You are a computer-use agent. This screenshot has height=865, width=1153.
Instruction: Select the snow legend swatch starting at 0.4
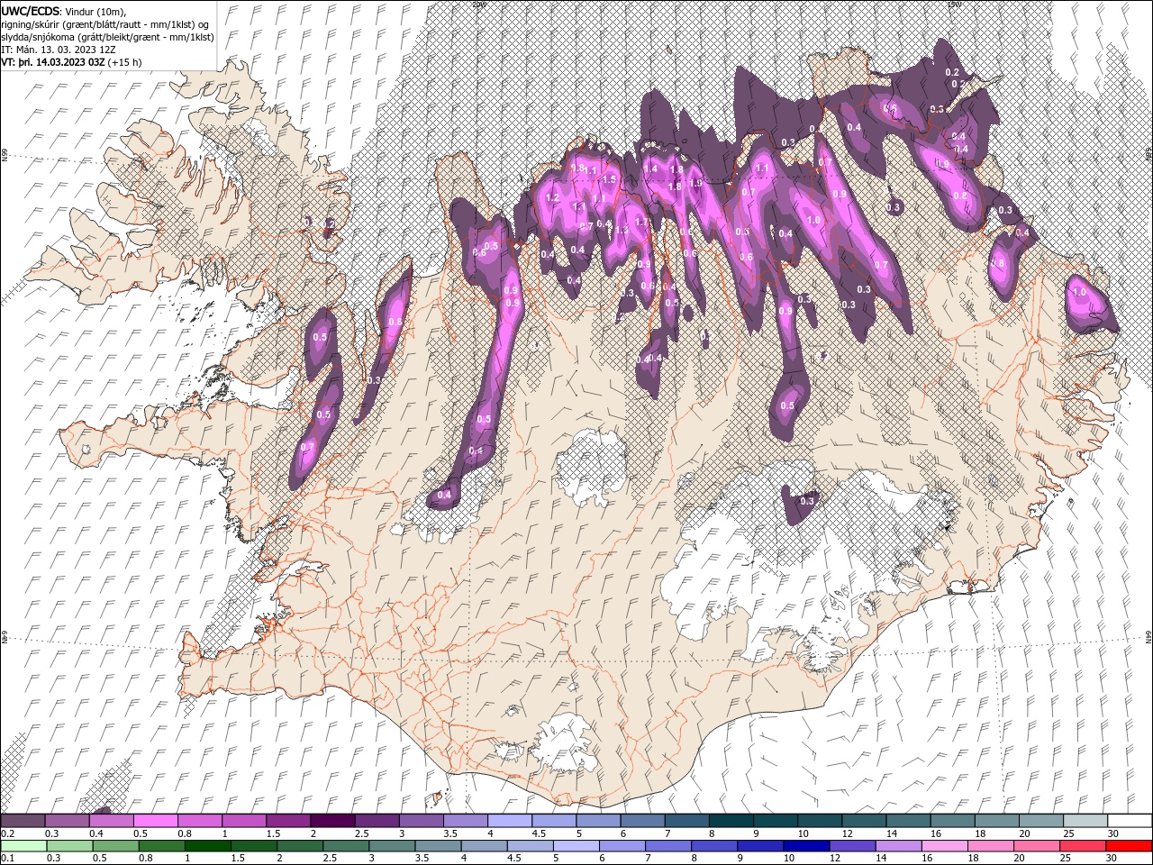point(112,821)
